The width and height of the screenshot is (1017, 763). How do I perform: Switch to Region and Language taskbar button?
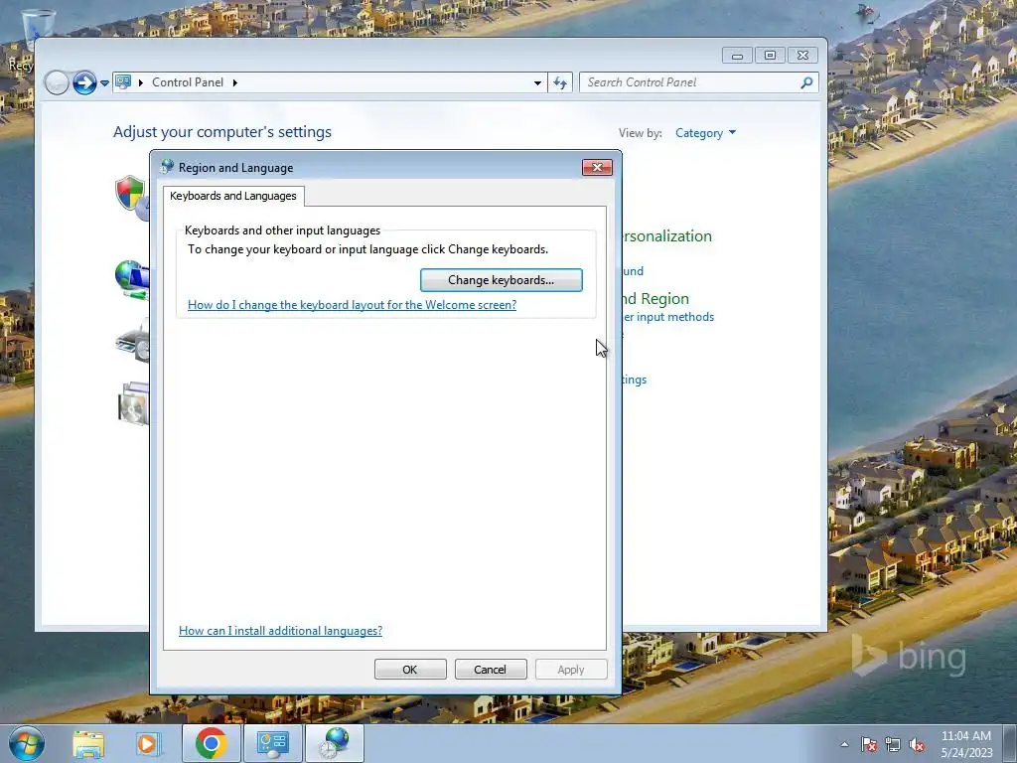click(x=334, y=743)
